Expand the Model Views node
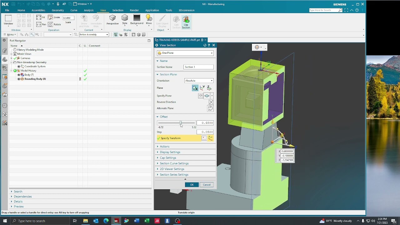This screenshot has width=400, height=225. pos(12,54)
